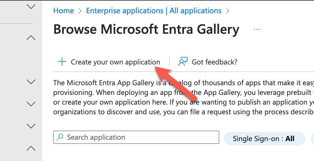Screen dimensions: 314x161
Task: Expand the second down chevron in the sidebar
Action: [31, 82]
